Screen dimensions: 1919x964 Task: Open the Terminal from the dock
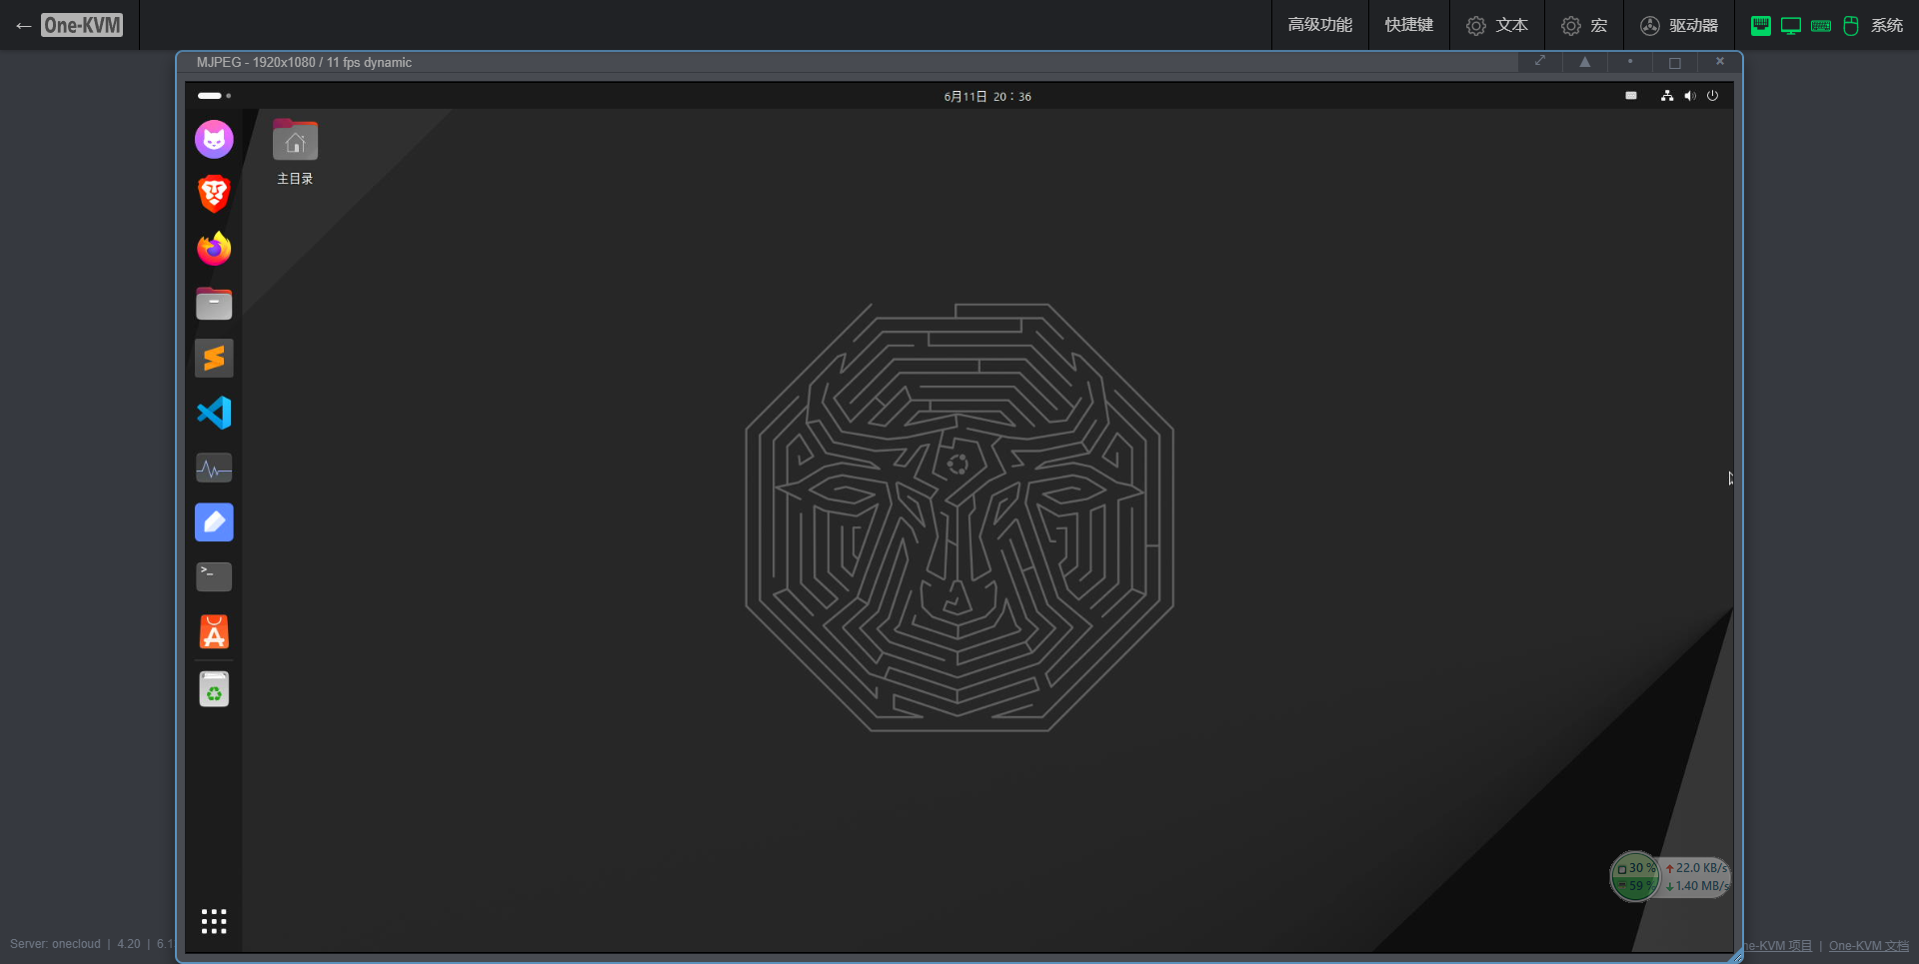[214, 576]
